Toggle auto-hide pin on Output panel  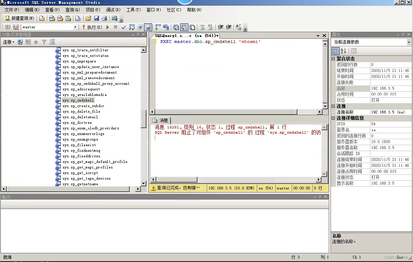(320, 196)
